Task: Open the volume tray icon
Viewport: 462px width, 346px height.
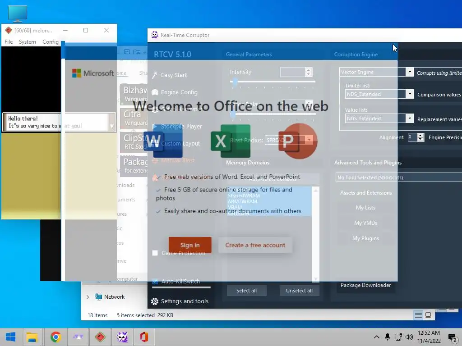Action: tap(409, 337)
